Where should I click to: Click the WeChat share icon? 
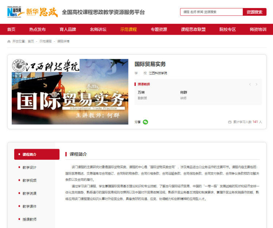point(146,122)
